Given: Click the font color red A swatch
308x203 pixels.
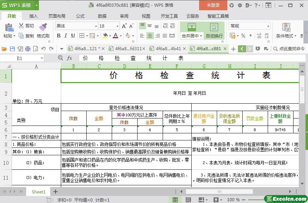Looking at the screenshot, I should click(x=115, y=36).
